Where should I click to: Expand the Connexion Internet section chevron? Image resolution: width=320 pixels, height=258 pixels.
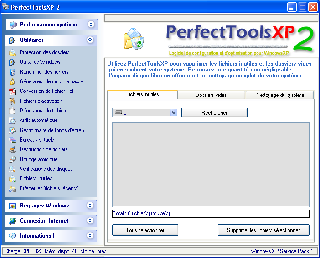90,220
